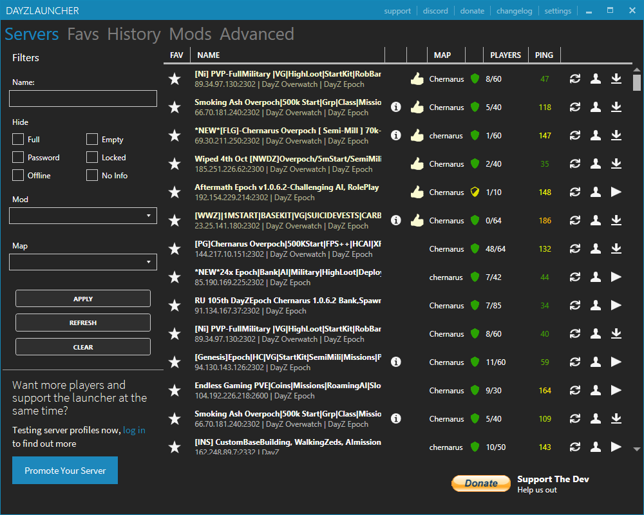This screenshot has width=644, height=515.
Task: Click the thumbs-up icon on the Wiped 4th Oct server
Action: click(x=417, y=164)
